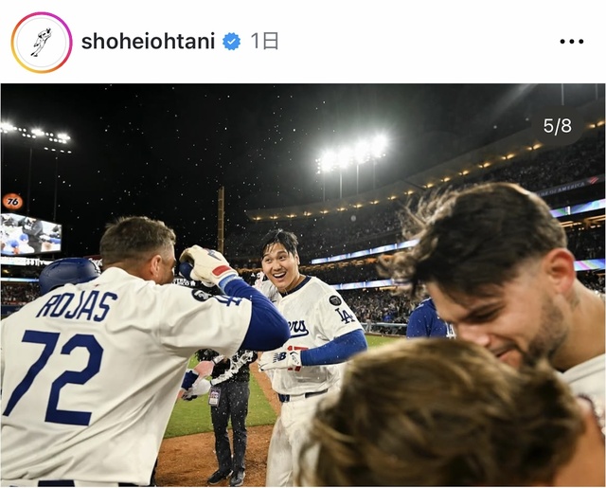Image resolution: width=606 pixels, height=488 pixels.
Task: Click the bright stadium floodlights in photo
Action: point(351,154)
